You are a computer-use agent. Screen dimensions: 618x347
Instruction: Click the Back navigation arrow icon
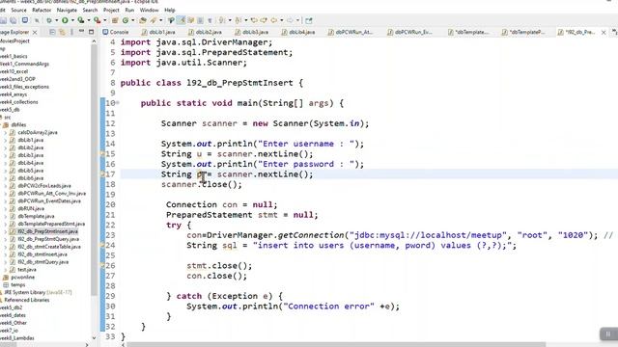(273, 20)
